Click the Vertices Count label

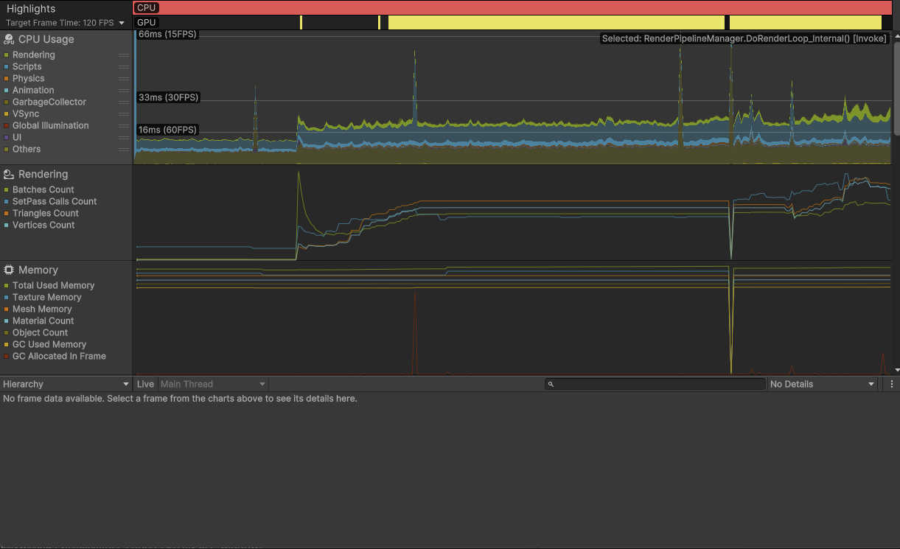pyautogui.click(x=43, y=225)
